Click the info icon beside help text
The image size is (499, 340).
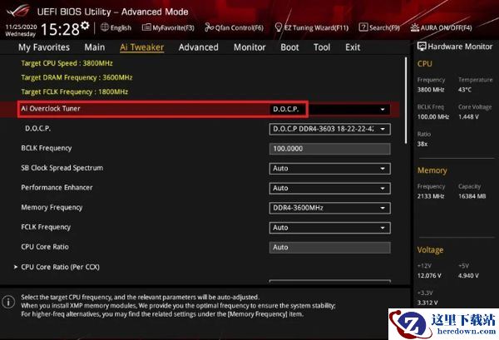[x=8, y=302]
